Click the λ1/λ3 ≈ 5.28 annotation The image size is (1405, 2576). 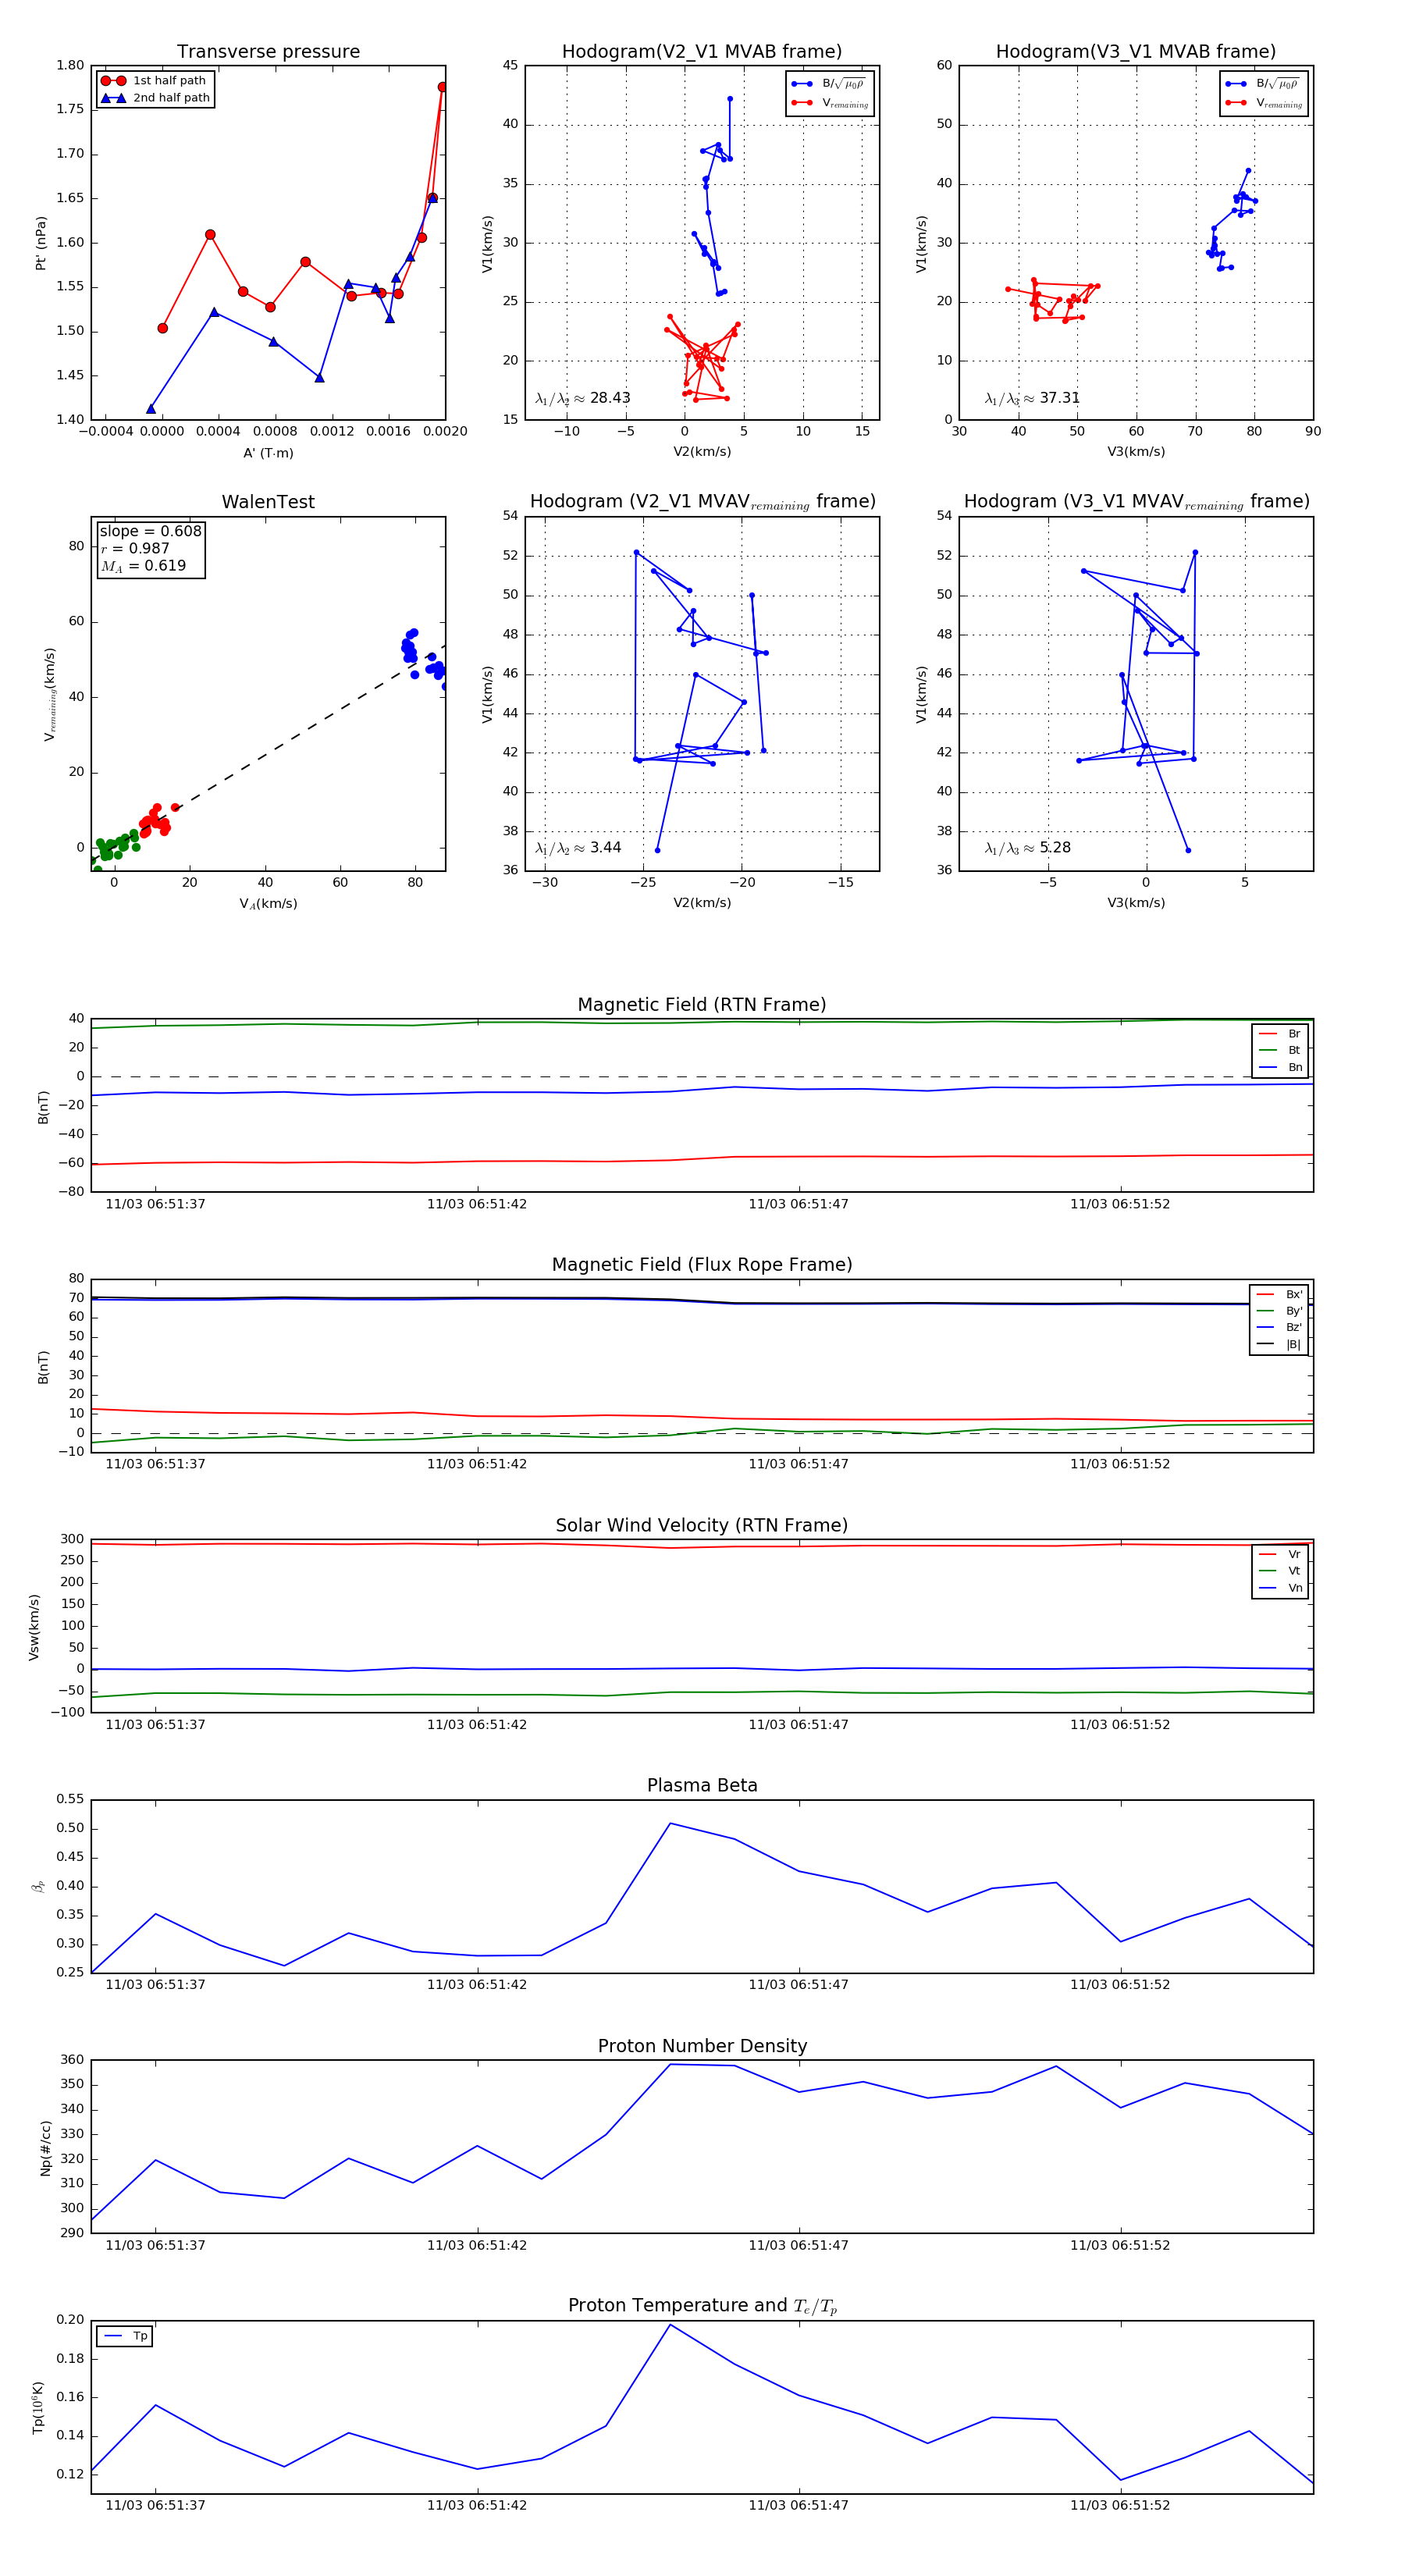1028,848
